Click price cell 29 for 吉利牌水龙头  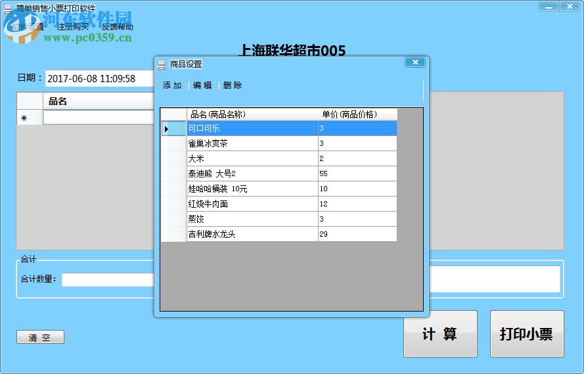point(357,234)
